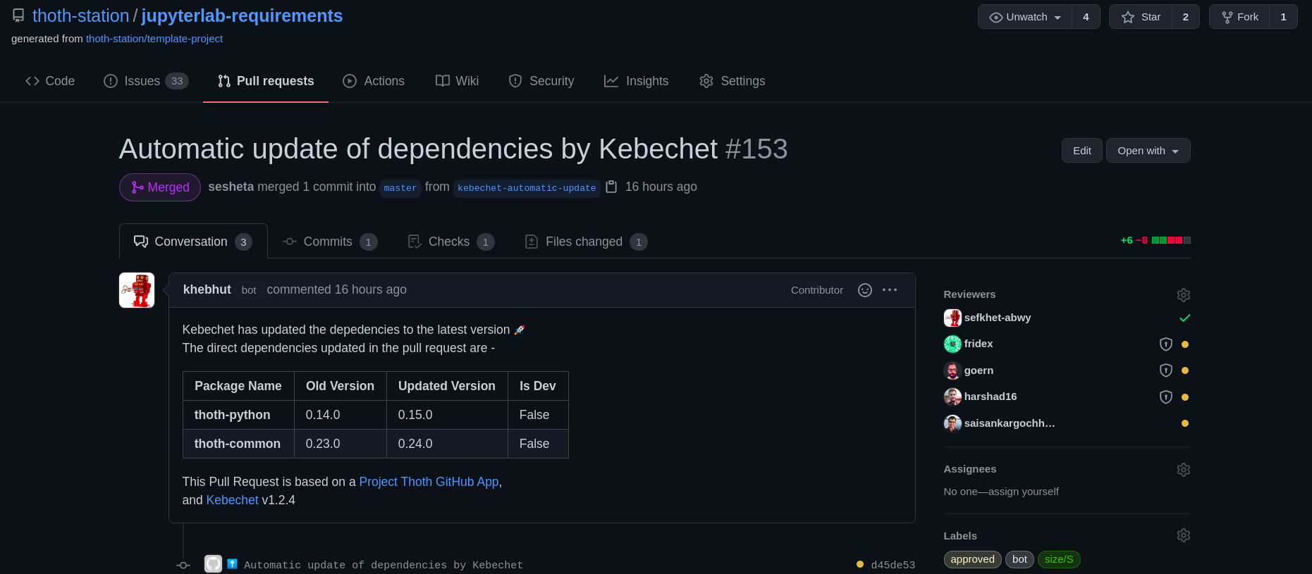Star the repository
The image size is (1312, 574).
(x=1141, y=17)
